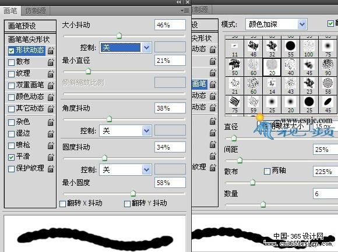Toggle lock icon next to 散布
The height and width of the screenshot is (252, 338).
point(51,62)
